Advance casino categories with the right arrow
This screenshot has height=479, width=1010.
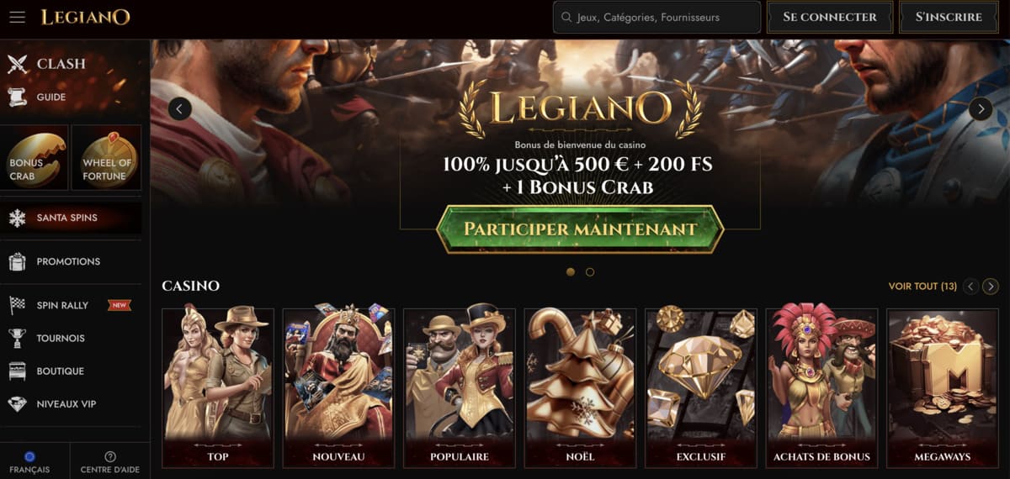pos(991,287)
